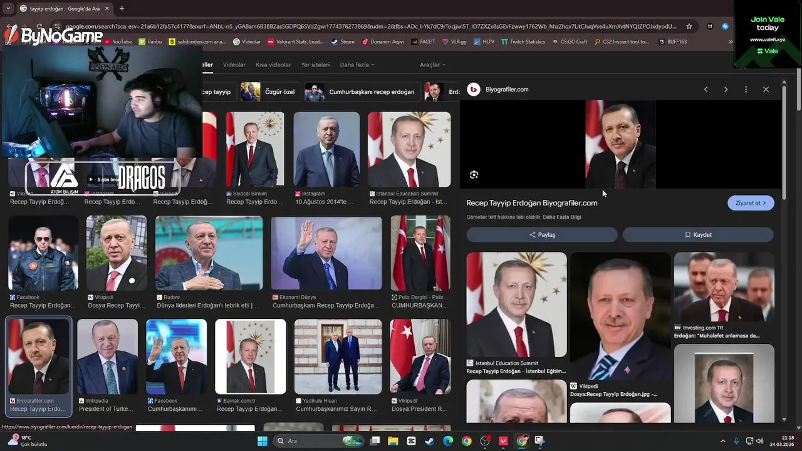This screenshot has height=451, width=802.
Task: Open Paribu bookmark
Action: point(150,42)
